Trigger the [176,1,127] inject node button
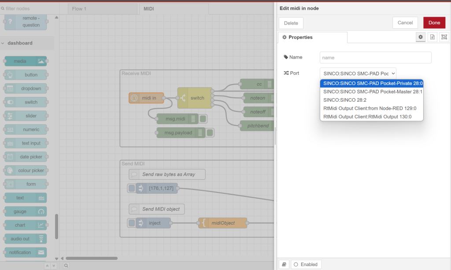Viewport: 451px width, 270px height. click(x=131, y=189)
